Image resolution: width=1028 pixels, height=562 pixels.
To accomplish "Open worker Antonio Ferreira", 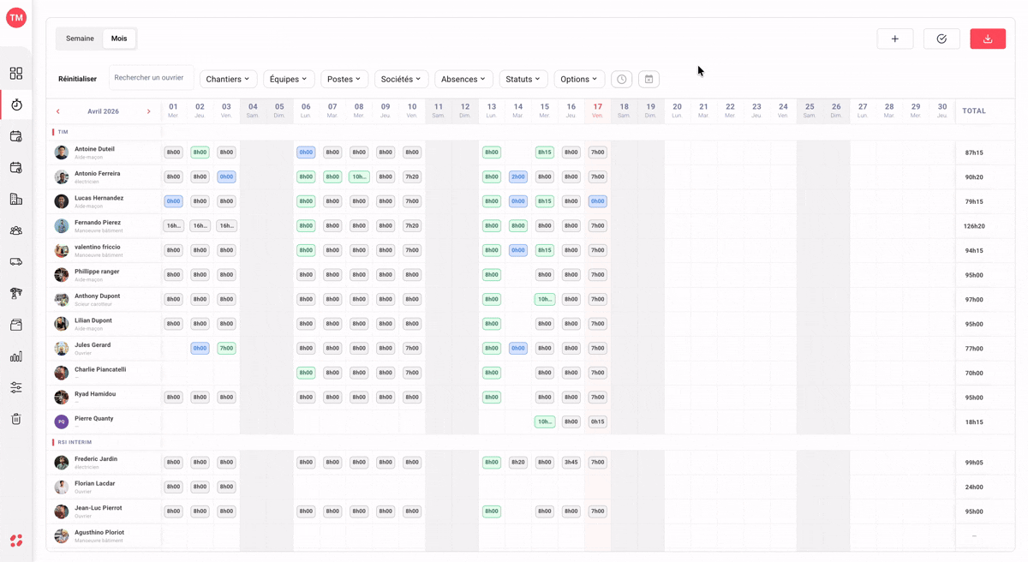I will coord(97,174).
